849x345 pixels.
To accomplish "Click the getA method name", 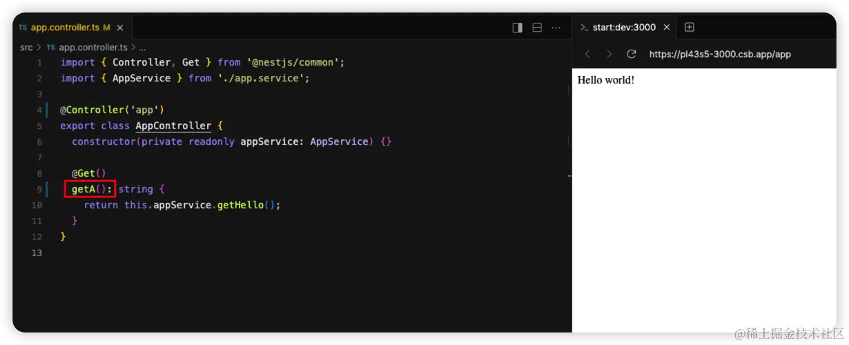I will coord(84,189).
